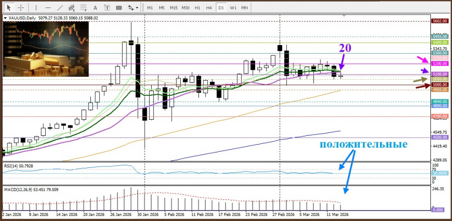Click the 4950.00 price level label
Image resolution: width=452 pixels, height=221 pixels.
pyautogui.click(x=440, y=90)
